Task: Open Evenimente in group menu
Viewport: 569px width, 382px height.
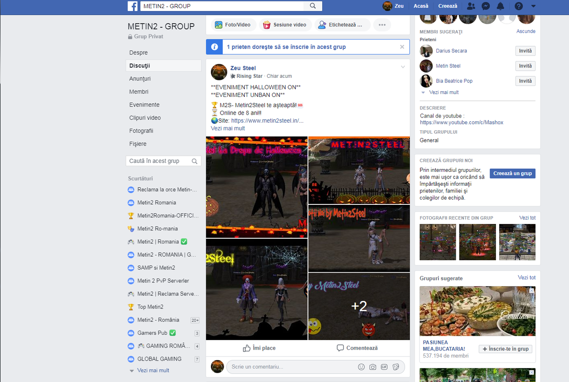Action: tap(144, 105)
